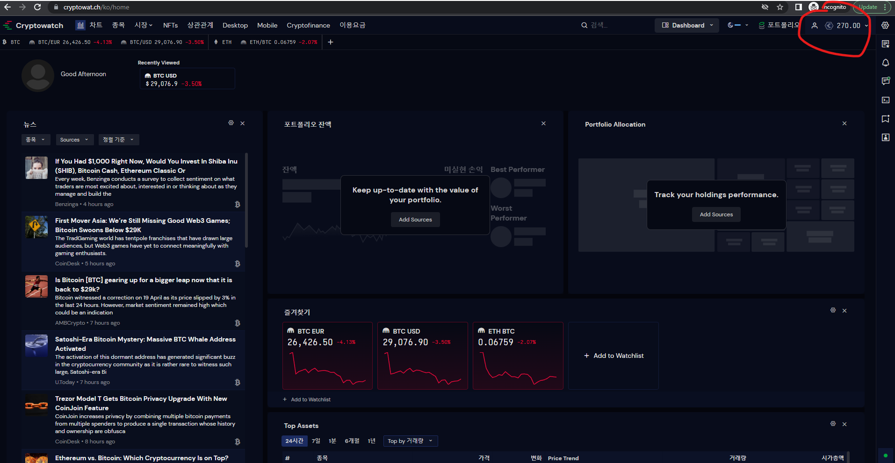Expand the theme dropdown arrow
This screenshot has width=895, height=463.
[747, 25]
